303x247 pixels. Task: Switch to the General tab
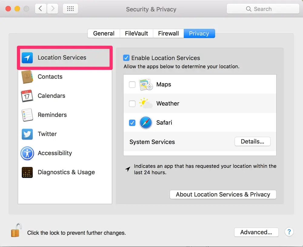104,34
